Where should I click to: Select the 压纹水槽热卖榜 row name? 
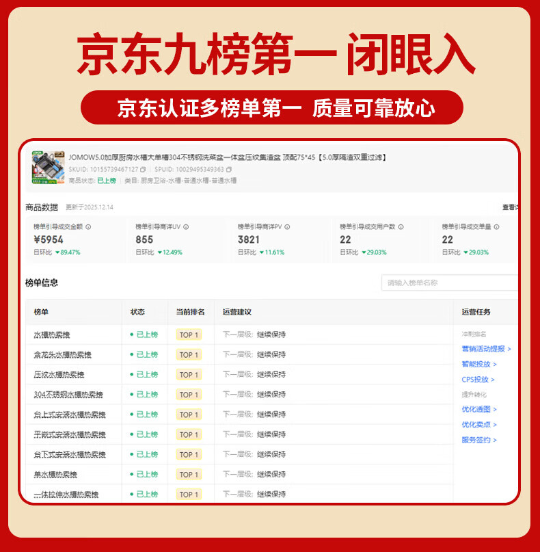59,375
